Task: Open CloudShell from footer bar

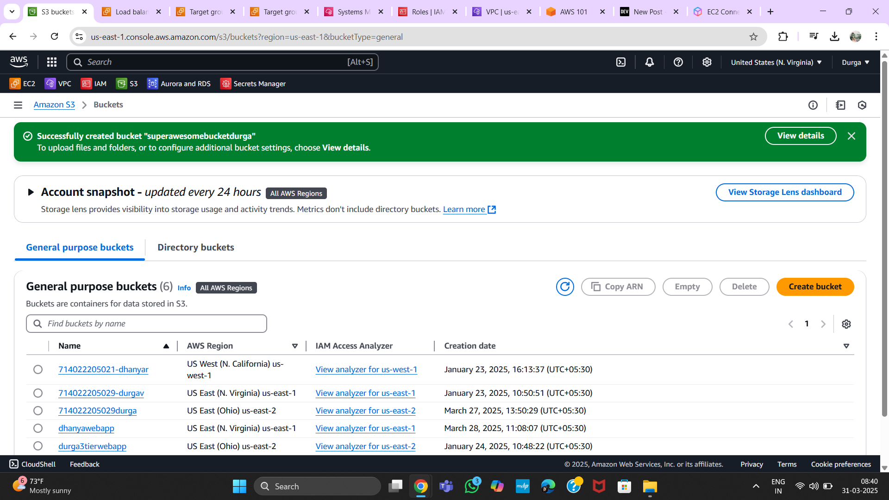Action: point(32,464)
